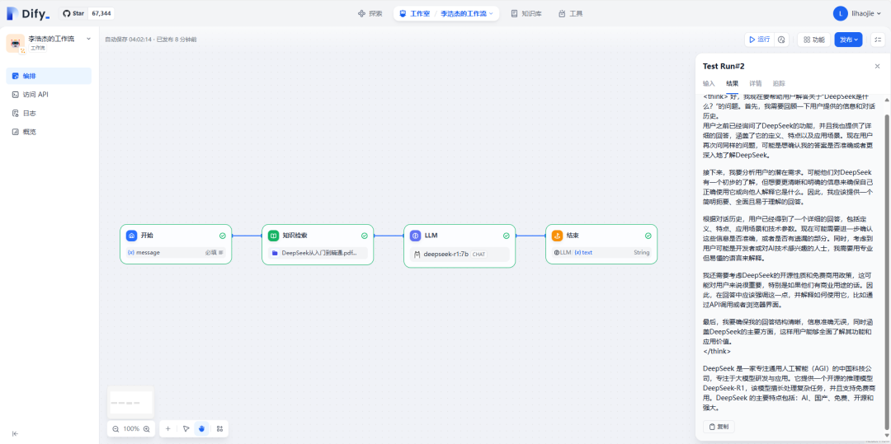
Task: Toggle the hand pan mode tool
Action: 202,428
